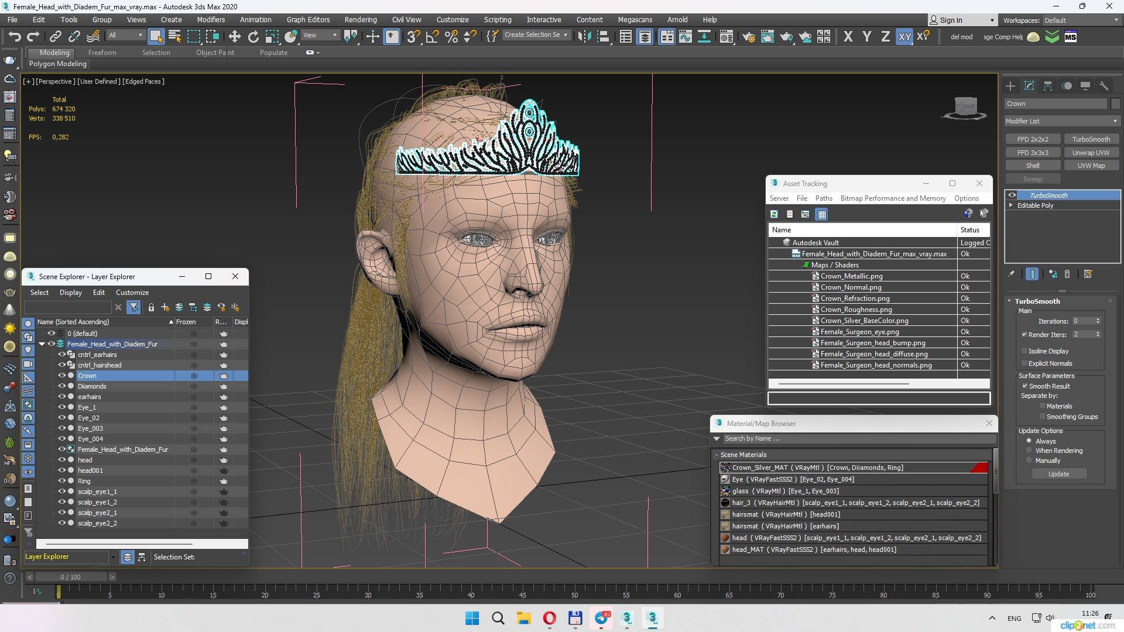
Task: Toggle the Angle Snap icon
Action: pos(433,37)
